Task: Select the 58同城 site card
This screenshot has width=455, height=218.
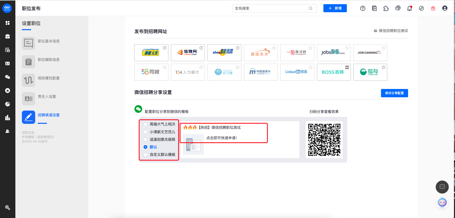Action: (x=151, y=72)
